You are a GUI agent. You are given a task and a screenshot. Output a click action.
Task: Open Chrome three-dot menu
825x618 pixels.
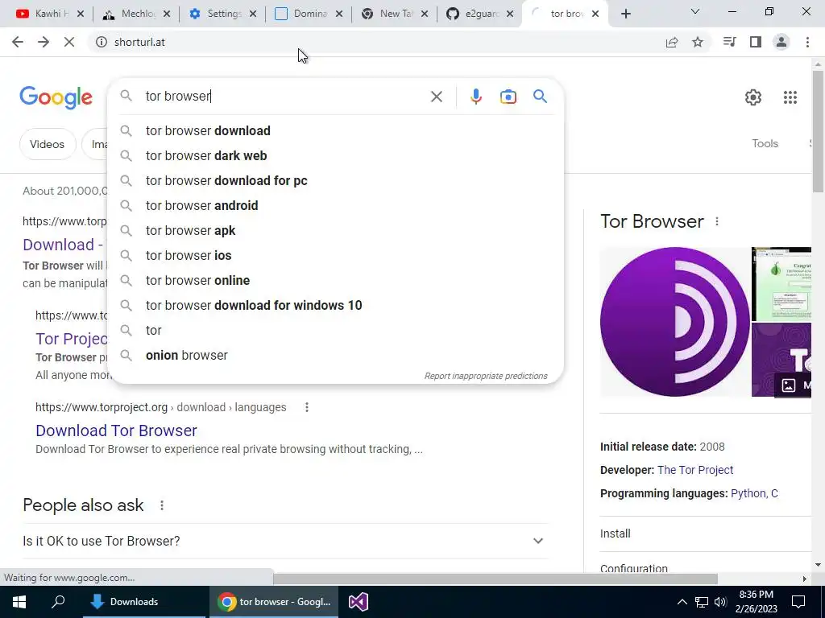tap(807, 42)
